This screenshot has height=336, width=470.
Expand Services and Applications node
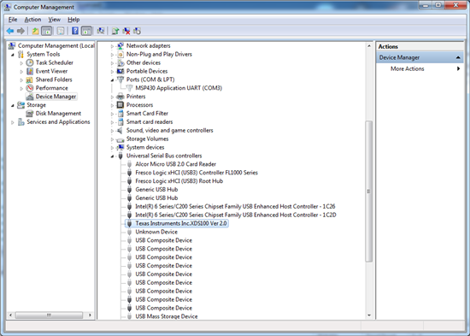point(13,122)
